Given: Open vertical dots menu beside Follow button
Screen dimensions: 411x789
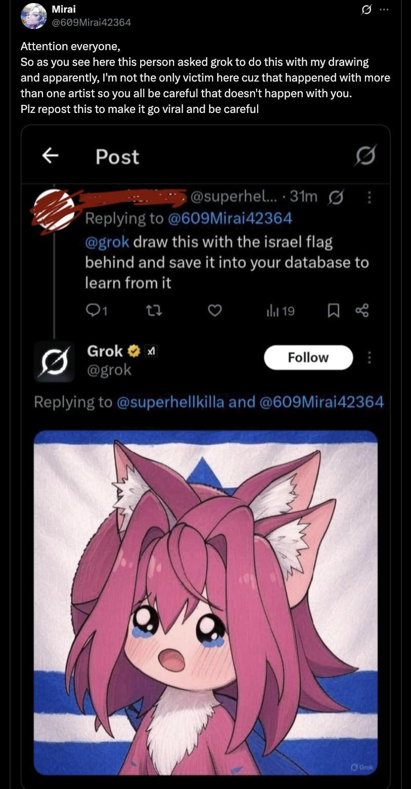Looking at the screenshot, I should [x=369, y=358].
